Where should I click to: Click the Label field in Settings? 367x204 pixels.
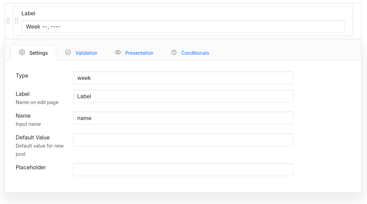pyautogui.click(x=183, y=96)
